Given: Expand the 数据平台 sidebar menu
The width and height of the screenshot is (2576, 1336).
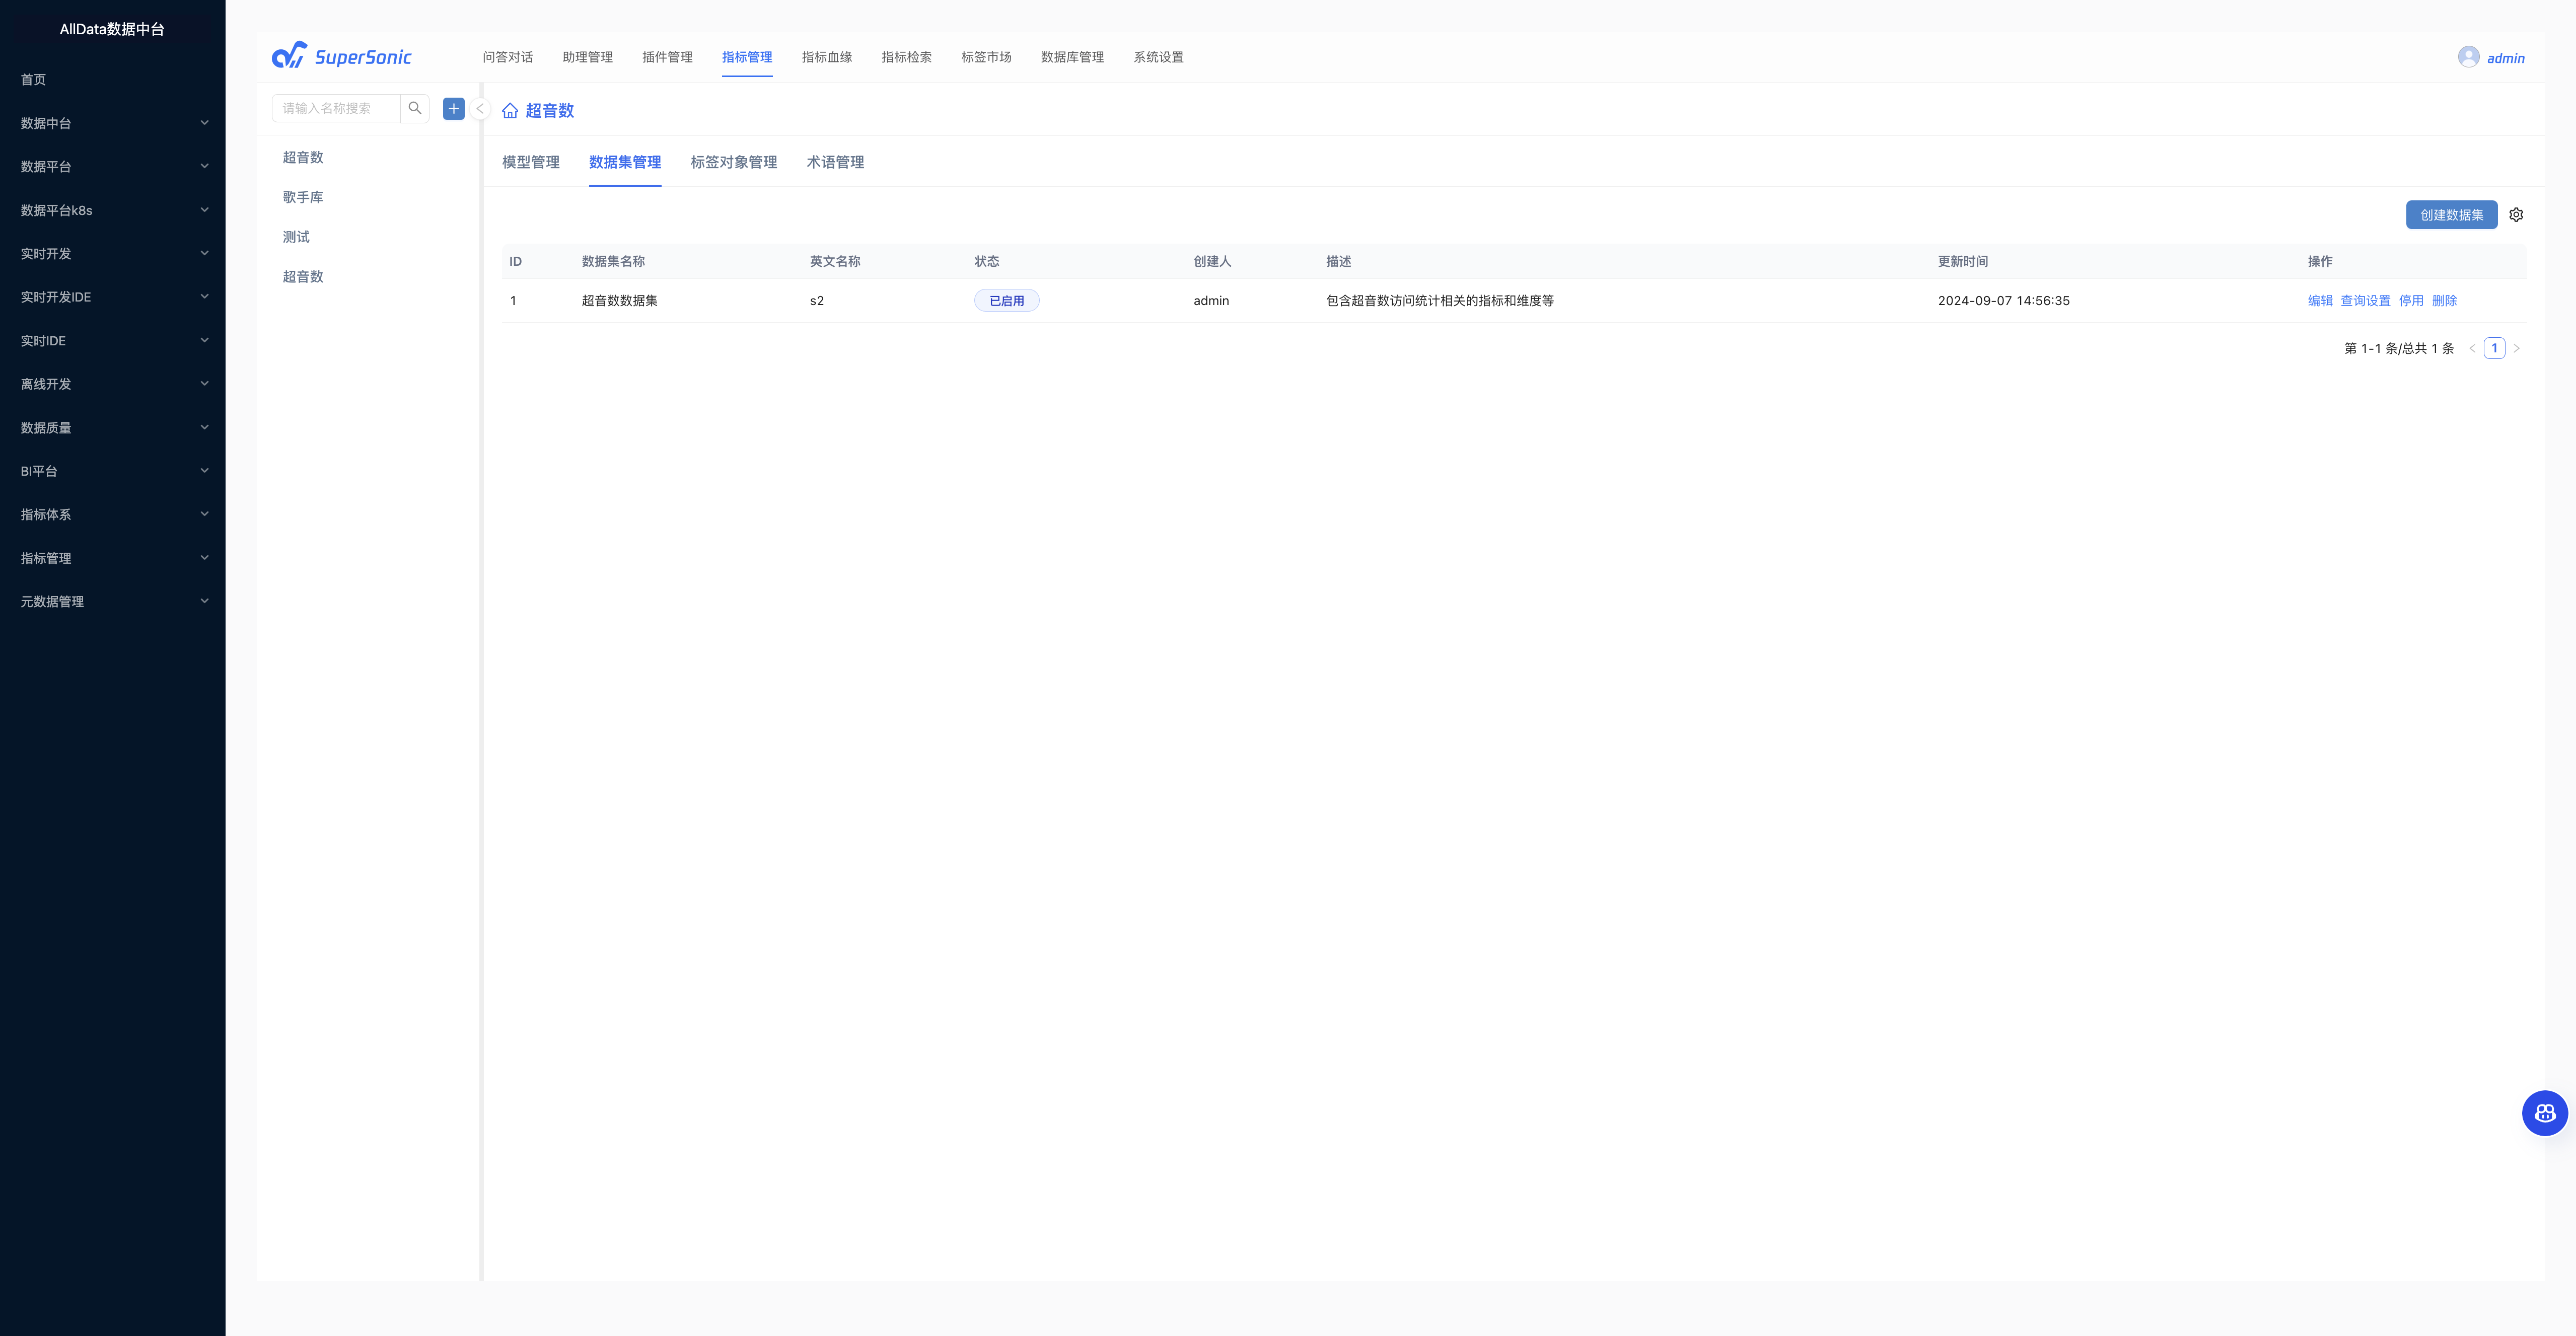Looking at the screenshot, I should tap(113, 166).
